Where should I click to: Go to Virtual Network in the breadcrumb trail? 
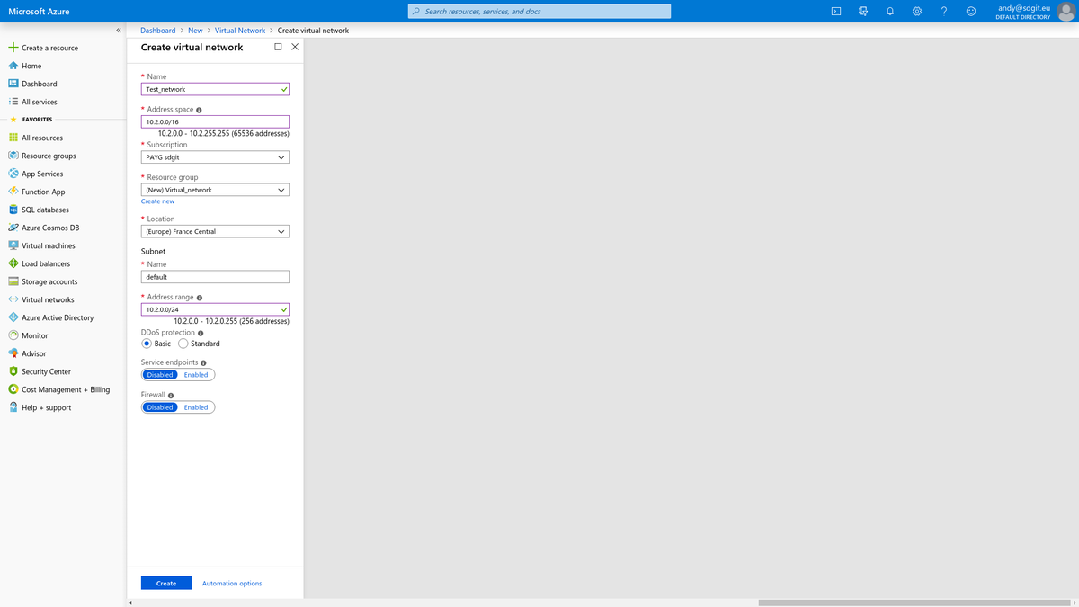[x=240, y=30]
